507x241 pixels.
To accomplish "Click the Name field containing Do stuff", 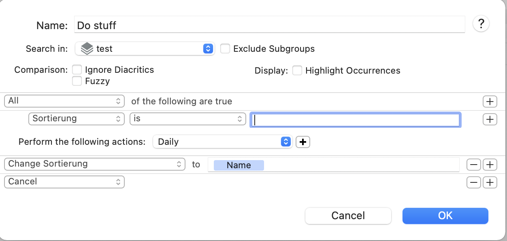I will pos(270,25).
